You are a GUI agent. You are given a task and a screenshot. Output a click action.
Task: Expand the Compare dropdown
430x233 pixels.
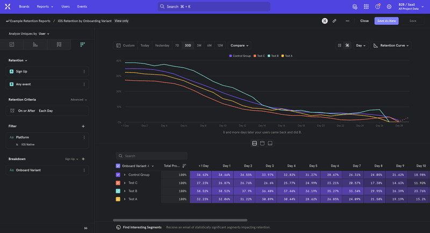coord(239,46)
